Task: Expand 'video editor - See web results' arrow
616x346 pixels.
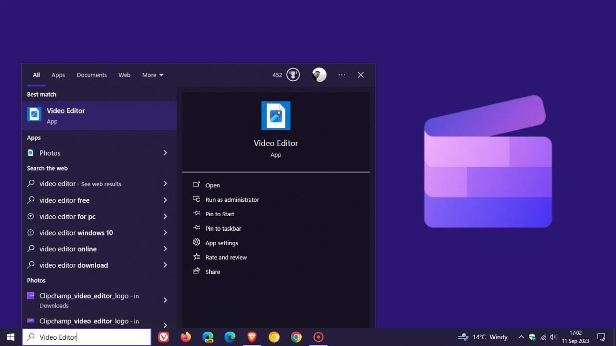Action: pos(165,184)
